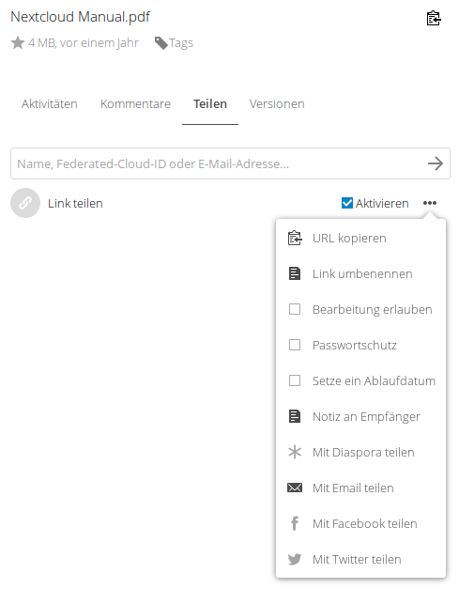Click the Tags label icon
Screen dimensions: 459x589
click(161, 43)
